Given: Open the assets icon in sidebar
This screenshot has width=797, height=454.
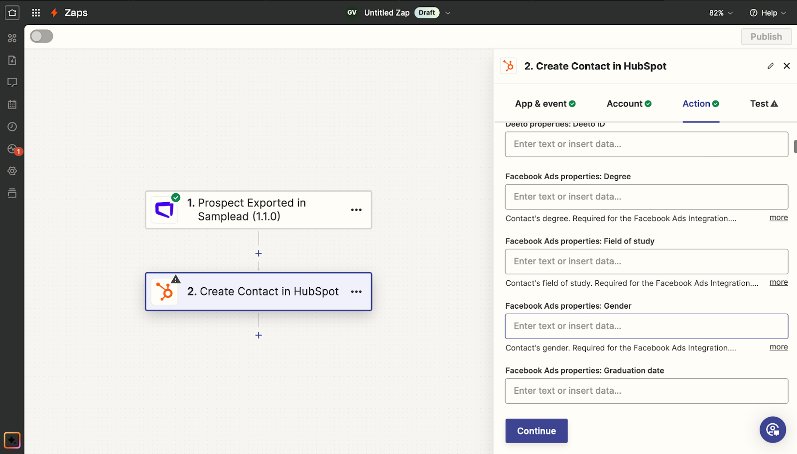Looking at the screenshot, I should point(12,38).
